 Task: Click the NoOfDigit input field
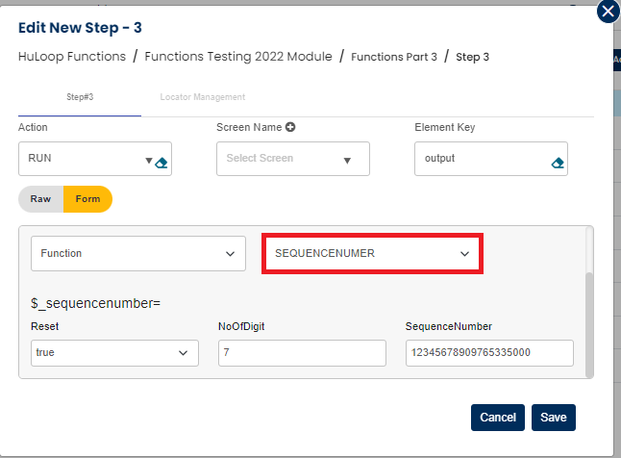click(x=302, y=353)
